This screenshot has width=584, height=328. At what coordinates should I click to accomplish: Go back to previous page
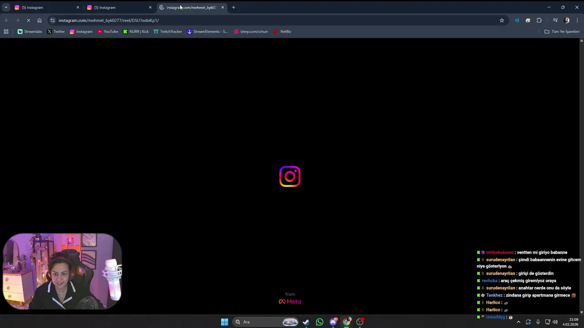[x=6, y=20]
